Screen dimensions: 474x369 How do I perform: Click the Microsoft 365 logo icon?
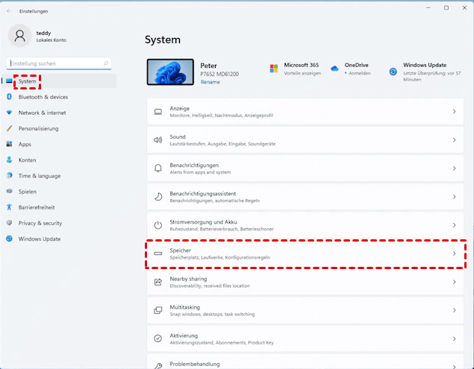coord(274,69)
